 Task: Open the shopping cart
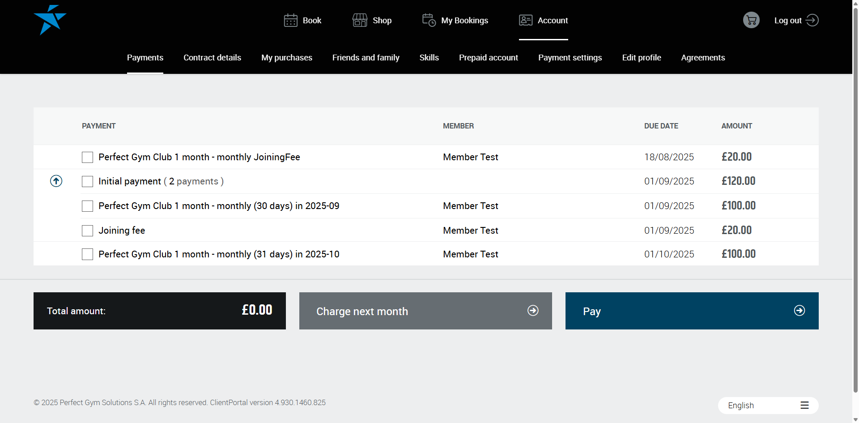tap(751, 20)
